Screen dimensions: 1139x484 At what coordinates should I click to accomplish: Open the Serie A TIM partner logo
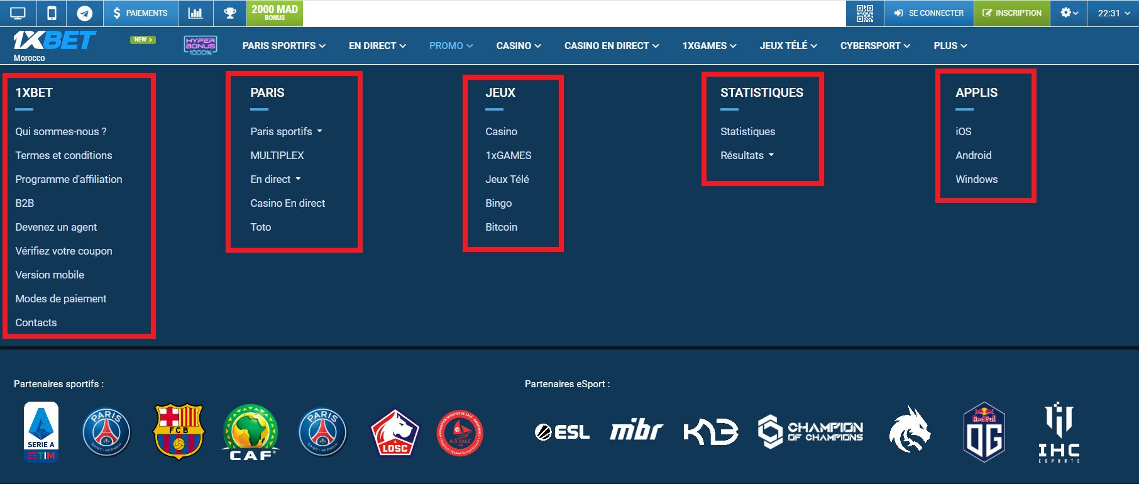(41, 432)
